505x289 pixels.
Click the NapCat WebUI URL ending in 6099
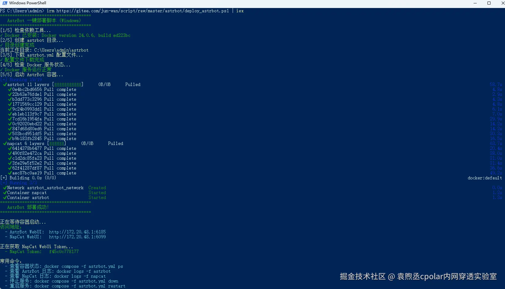(78, 237)
